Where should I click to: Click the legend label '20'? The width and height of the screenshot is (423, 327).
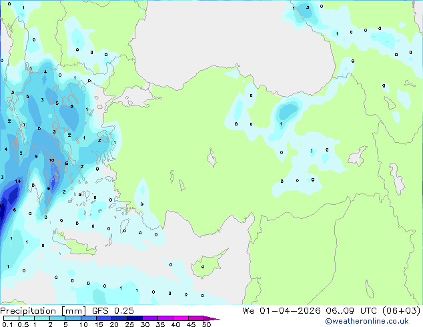pyautogui.click(x=114, y=324)
